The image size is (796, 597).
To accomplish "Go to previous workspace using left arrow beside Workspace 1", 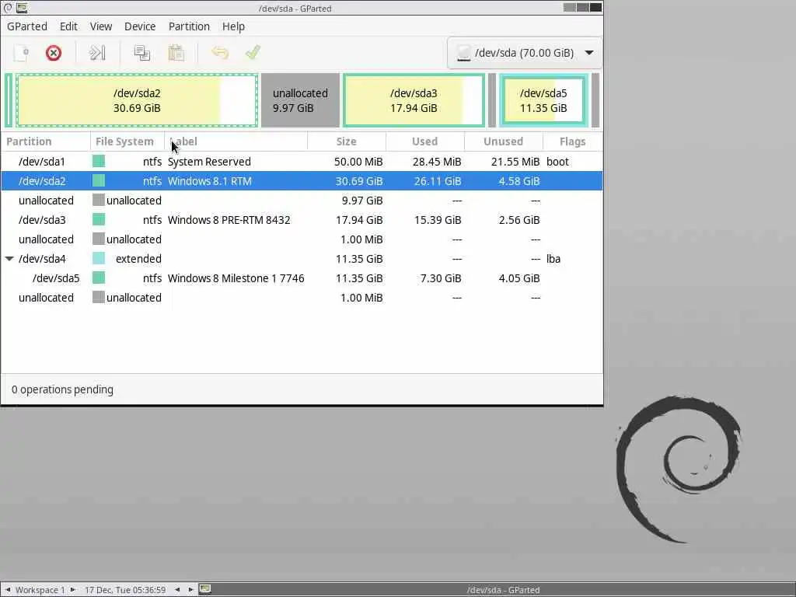I will pos(8,590).
